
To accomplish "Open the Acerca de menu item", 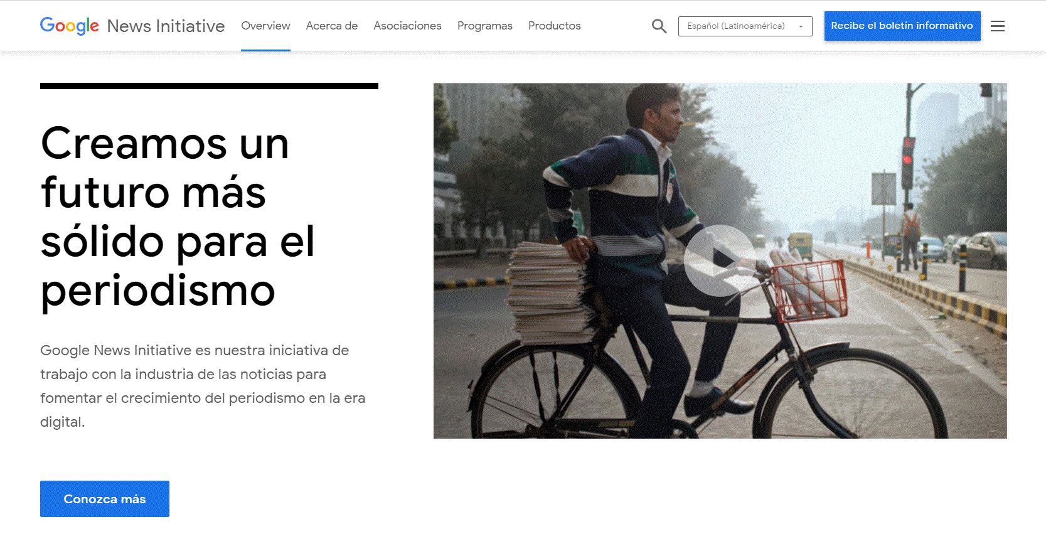I will click(332, 26).
